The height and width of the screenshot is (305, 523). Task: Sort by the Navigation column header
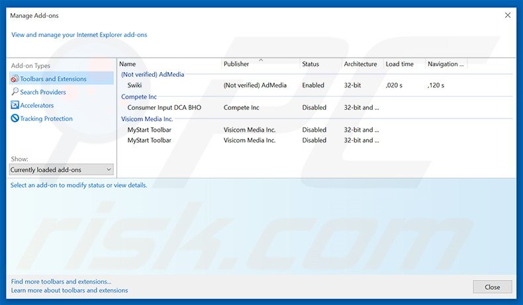(446, 64)
